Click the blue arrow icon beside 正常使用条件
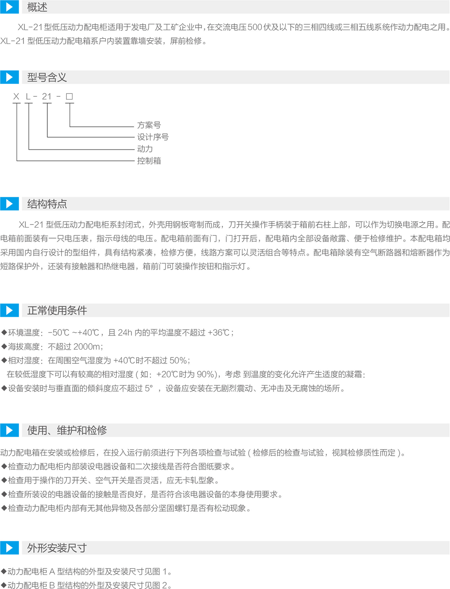Viewport: 450px width, 589px height. coord(9,310)
